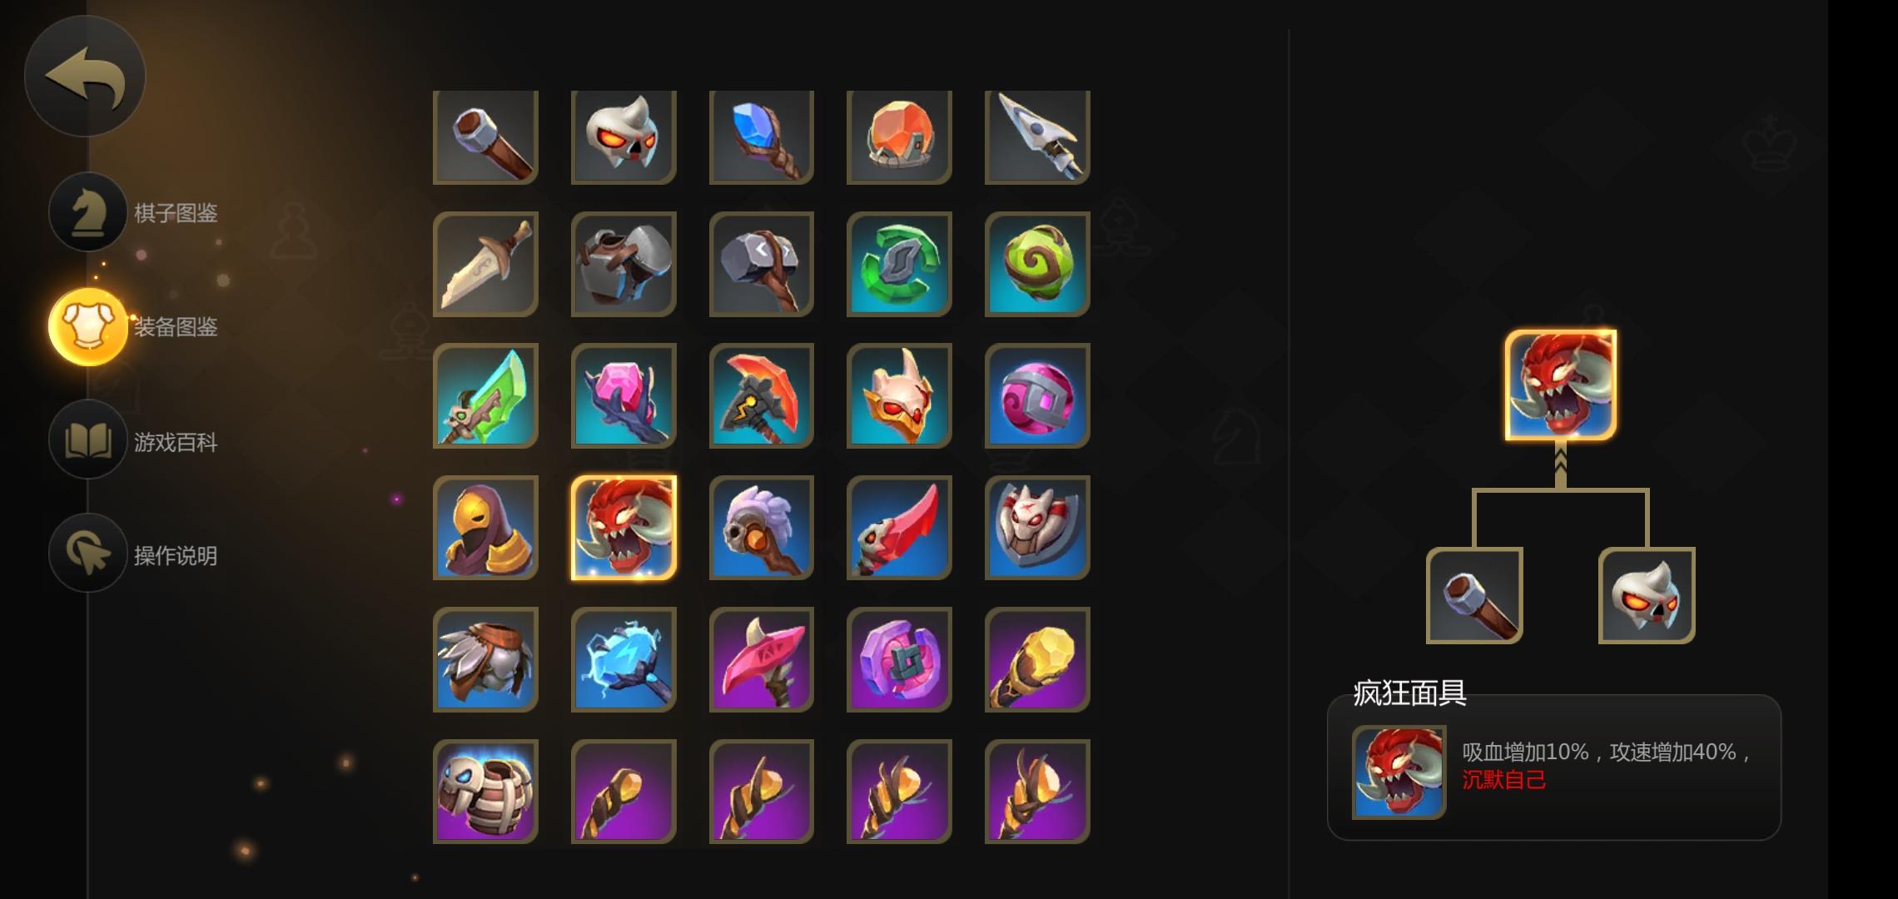Select the wooden club item

pyautogui.click(x=485, y=137)
